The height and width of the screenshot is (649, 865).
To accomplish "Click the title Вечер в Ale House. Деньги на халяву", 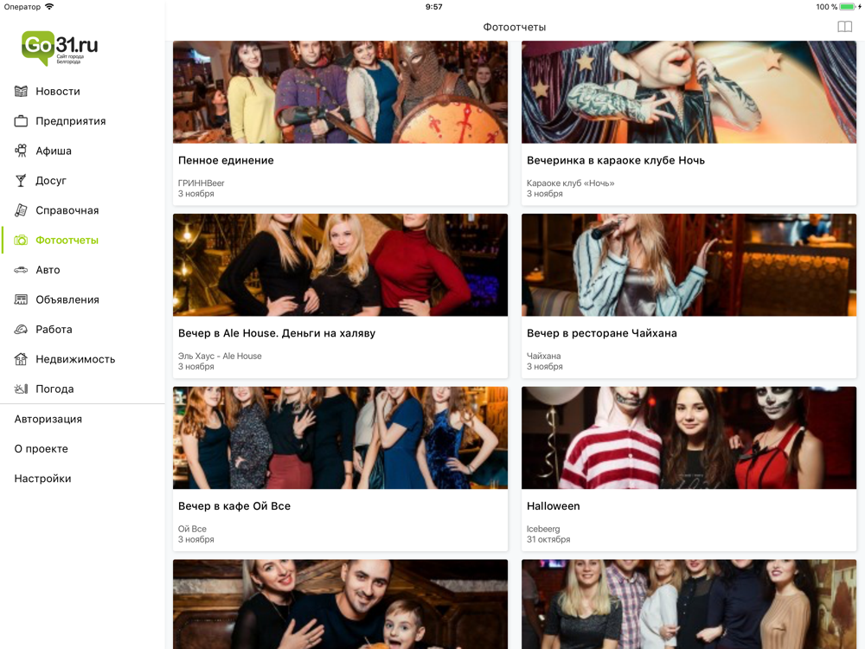I will [x=277, y=333].
